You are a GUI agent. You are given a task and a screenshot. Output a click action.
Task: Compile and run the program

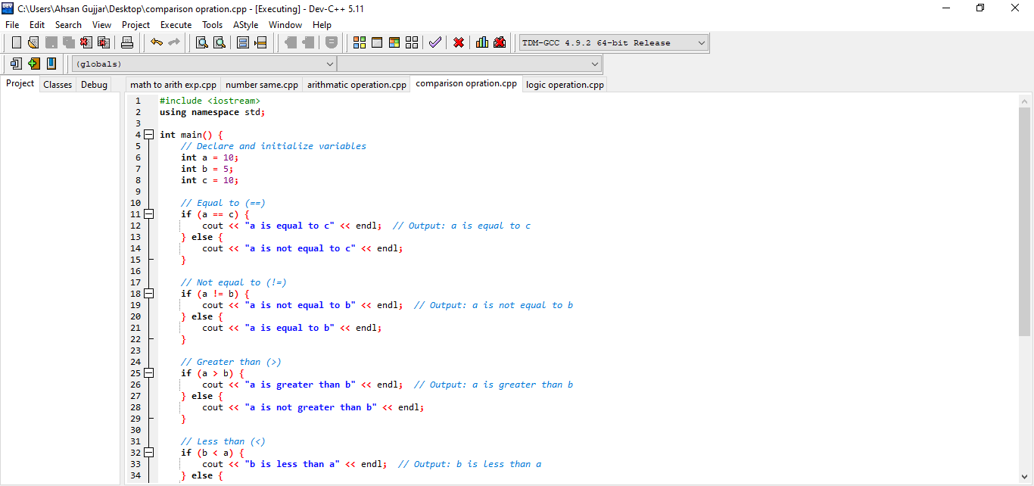pos(394,42)
